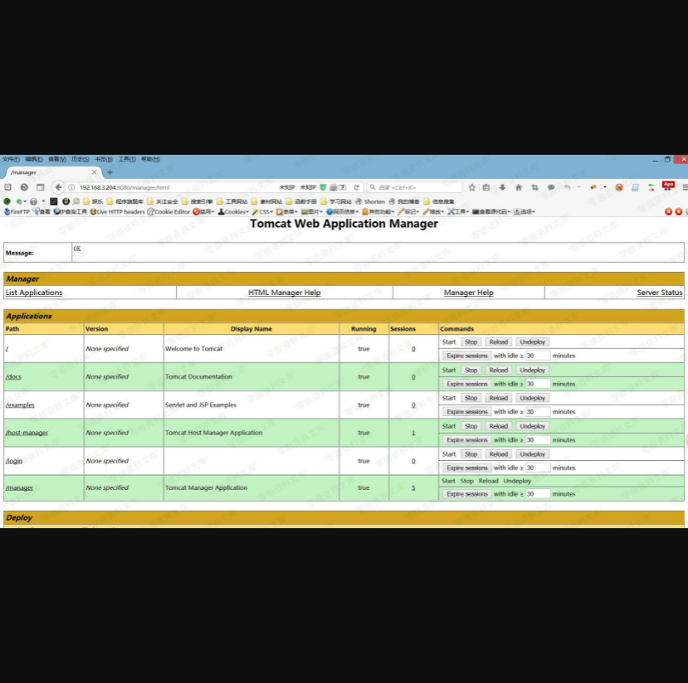Open the Server Status link

[659, 293]
